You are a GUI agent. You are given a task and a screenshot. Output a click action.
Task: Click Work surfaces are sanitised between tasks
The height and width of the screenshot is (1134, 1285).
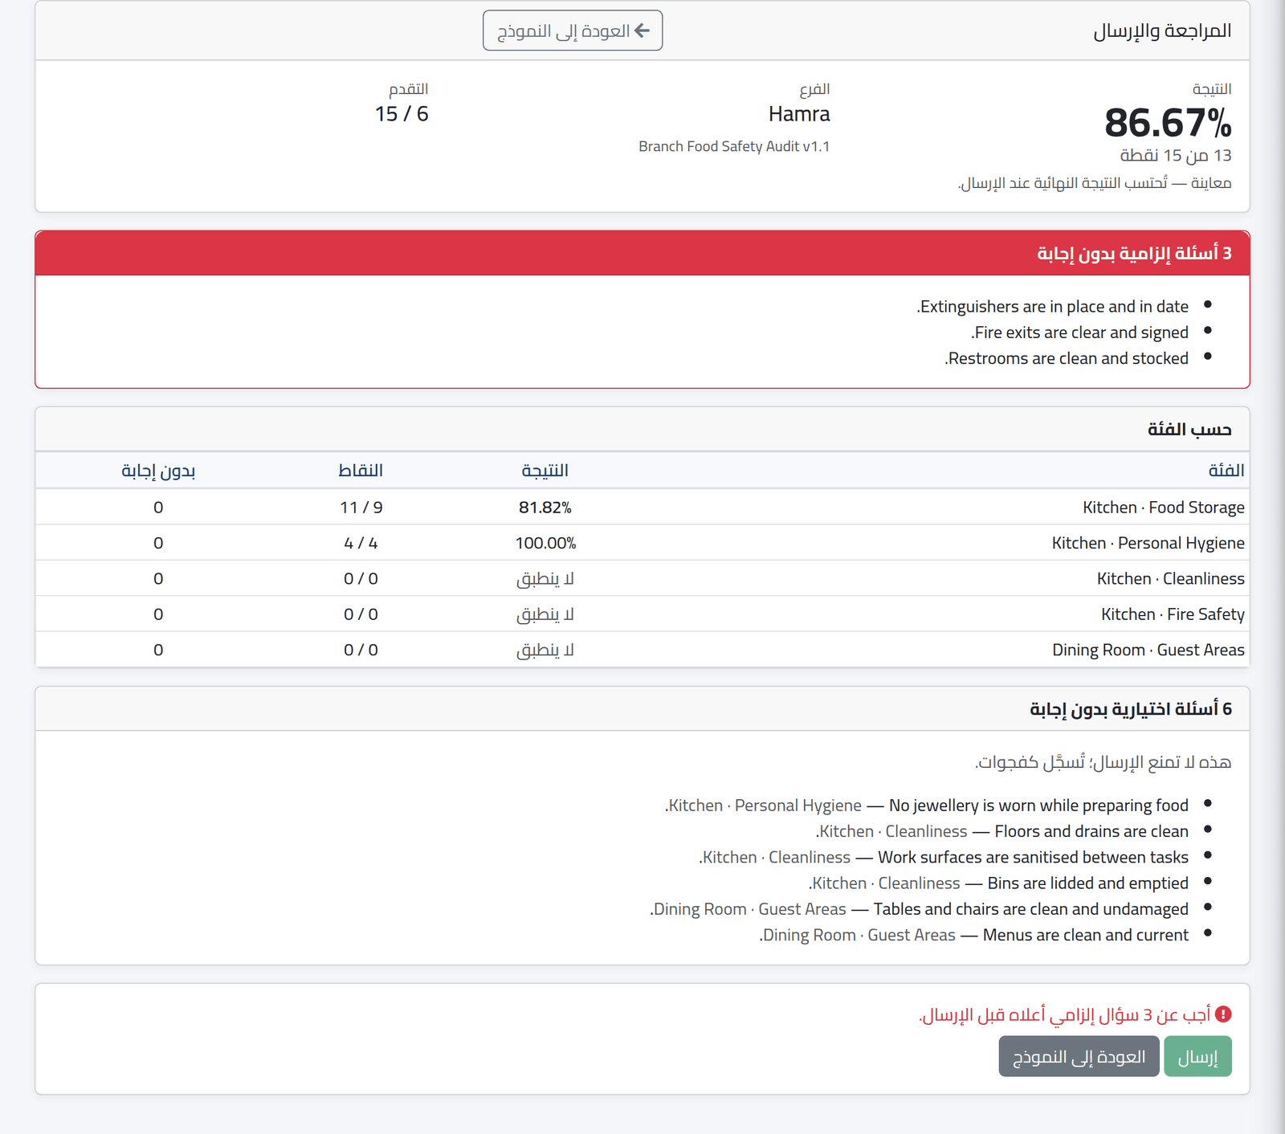[x=1033, y=857]
